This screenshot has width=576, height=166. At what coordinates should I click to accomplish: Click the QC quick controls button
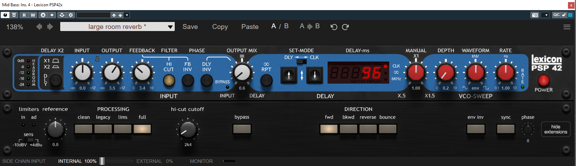556,15
